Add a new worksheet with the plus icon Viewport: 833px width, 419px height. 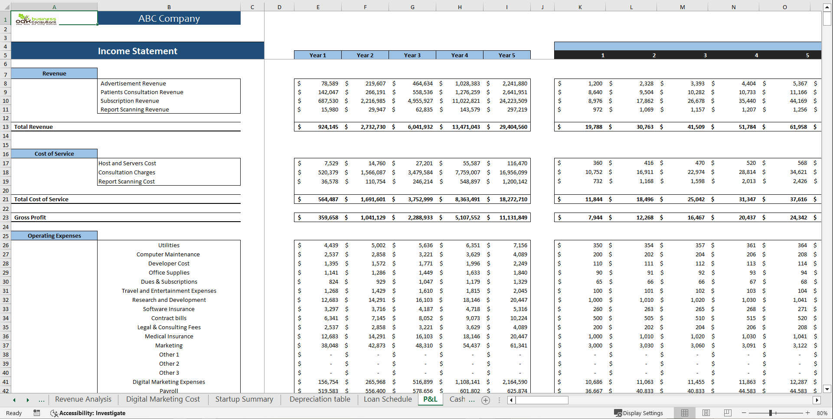(x=486, y=400)
